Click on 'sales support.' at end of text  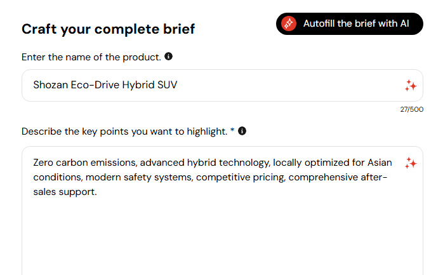pos(65,192)
